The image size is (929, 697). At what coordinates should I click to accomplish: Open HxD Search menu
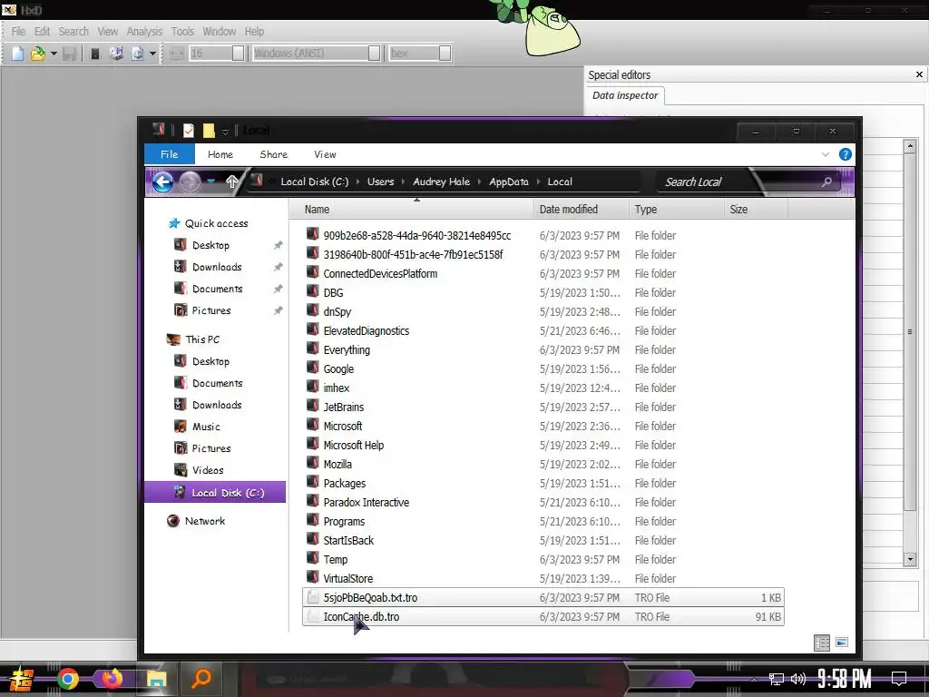coord(73,32)
